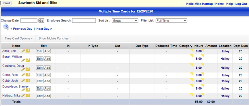
Task: Click the Log Out link
Action: pyautogui.click(x=241, y=4)
